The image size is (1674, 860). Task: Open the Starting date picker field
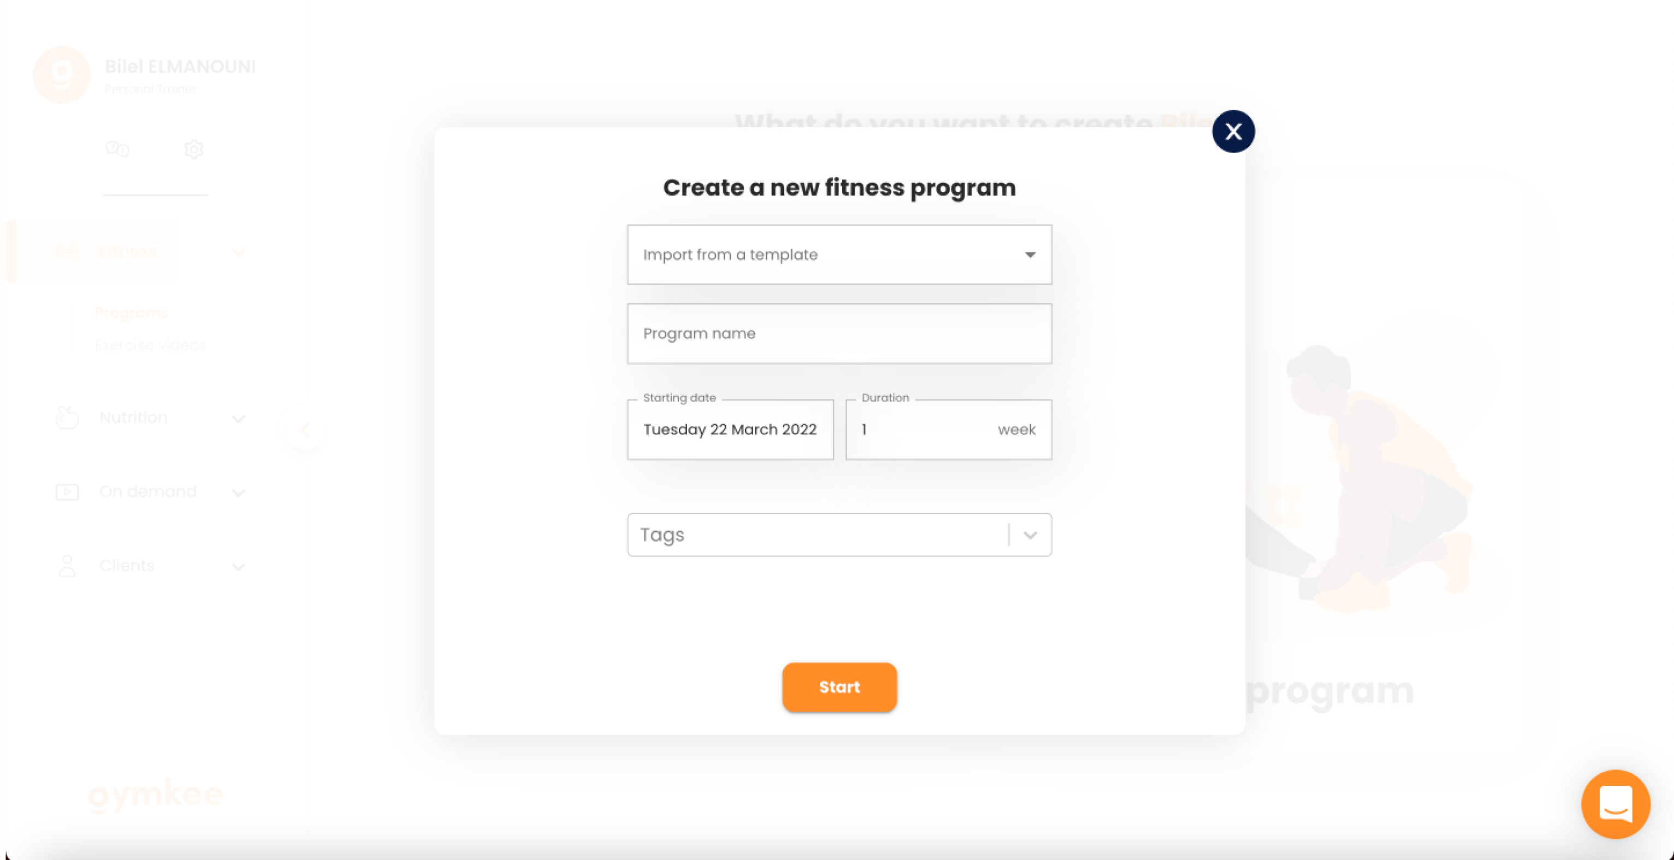730,430
